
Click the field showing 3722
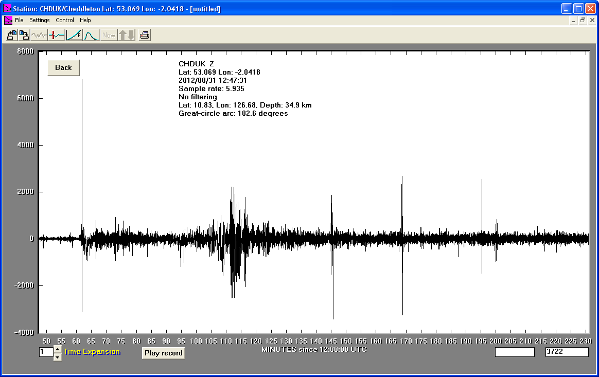point(567,352)
